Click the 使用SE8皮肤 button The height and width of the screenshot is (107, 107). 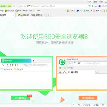pyautogui.click(x=21, y=98)
